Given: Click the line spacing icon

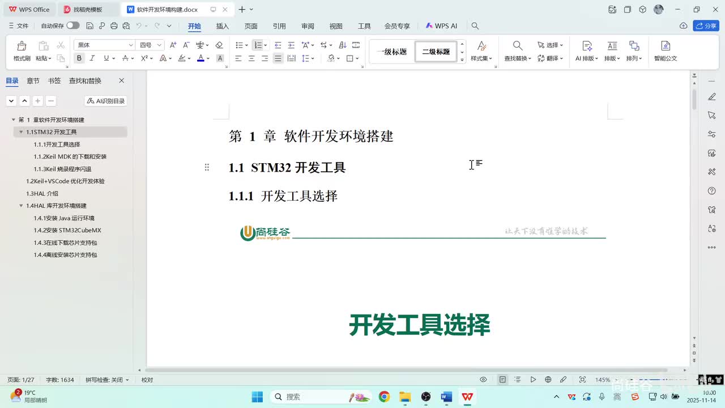Looking at the screenshot, I should click(305, 58).
